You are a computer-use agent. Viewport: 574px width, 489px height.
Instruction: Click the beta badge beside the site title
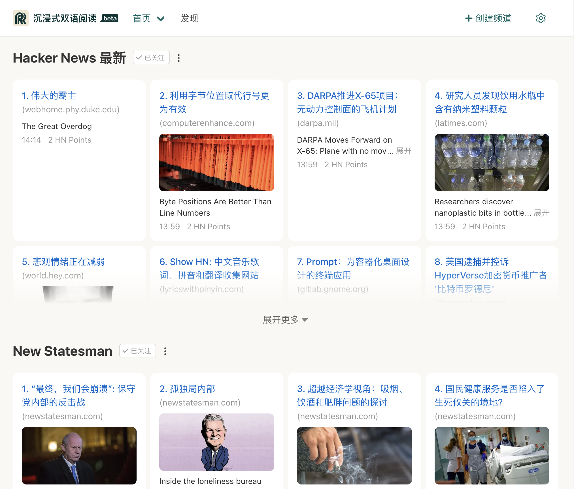[110, 18]
